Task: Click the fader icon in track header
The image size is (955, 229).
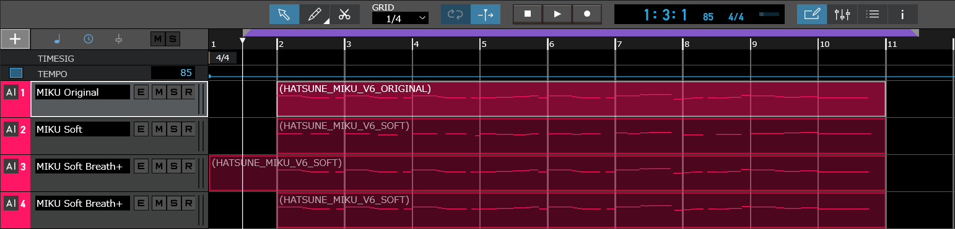Action: click(118, 40)
